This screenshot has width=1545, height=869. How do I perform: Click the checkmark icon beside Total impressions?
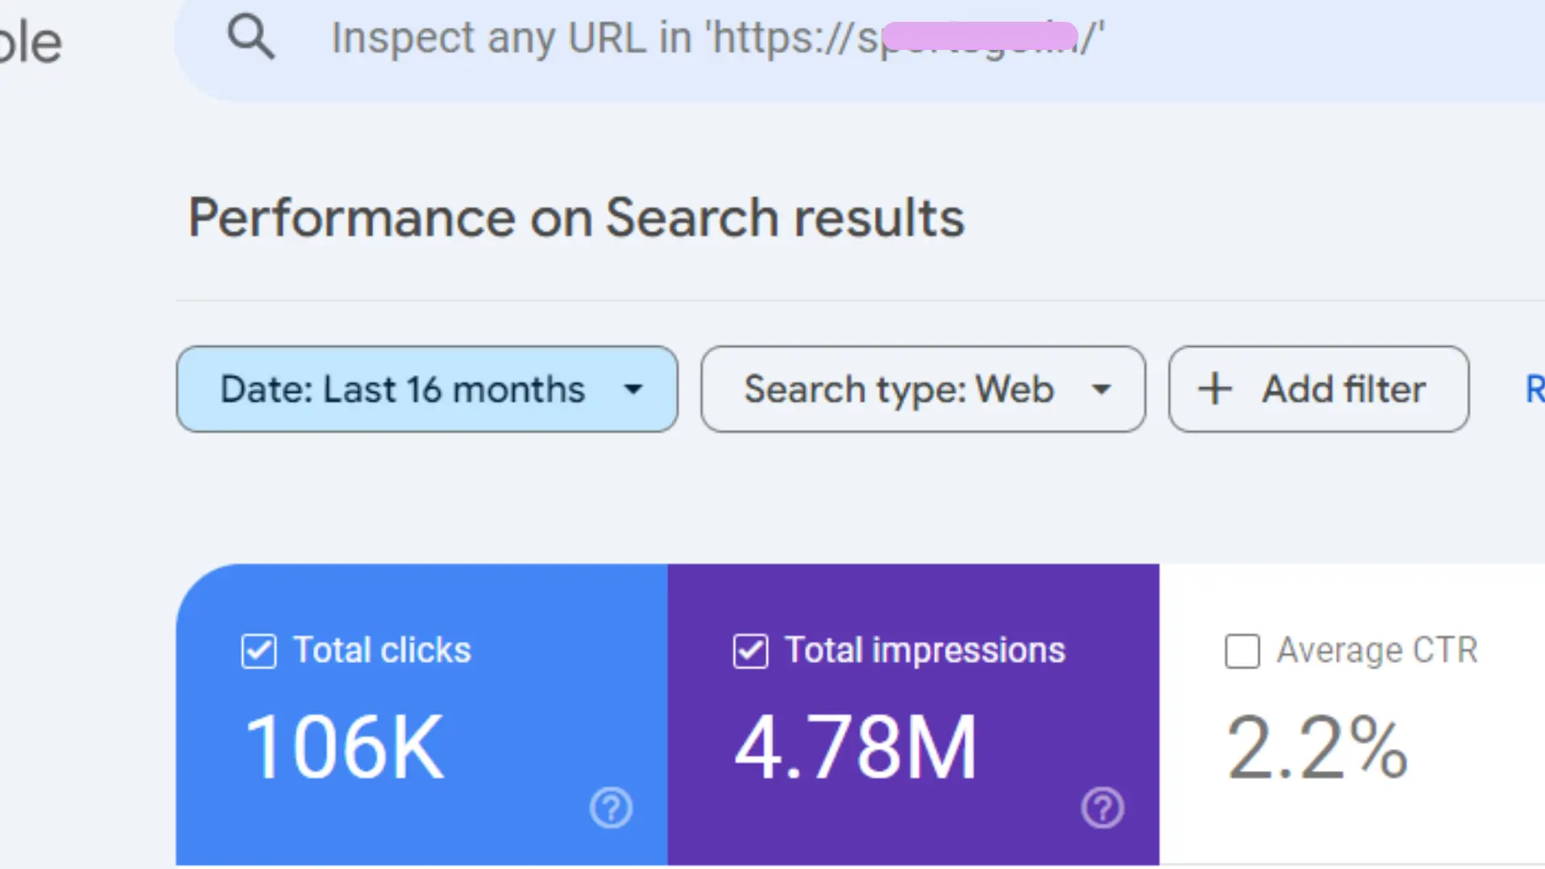point(750,651)
